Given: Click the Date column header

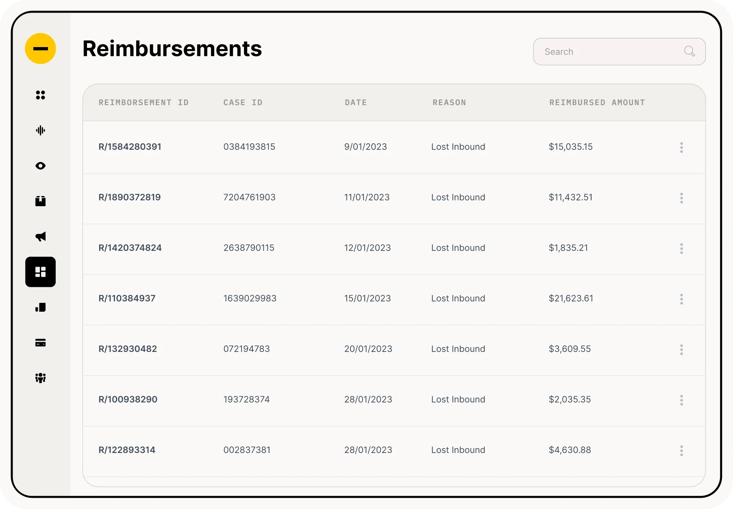Looking at the screenshot, I should click(x=356, y=103).
